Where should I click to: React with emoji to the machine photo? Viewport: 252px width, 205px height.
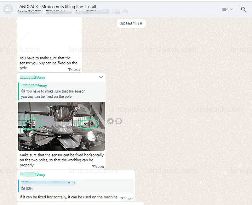point(118,121)
